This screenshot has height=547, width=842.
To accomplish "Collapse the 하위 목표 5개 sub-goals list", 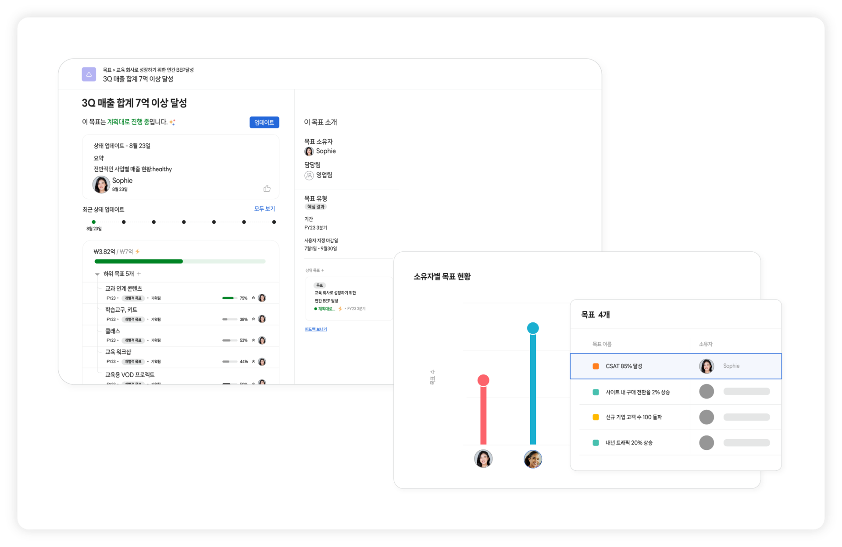I will click(x=97, y=274).
